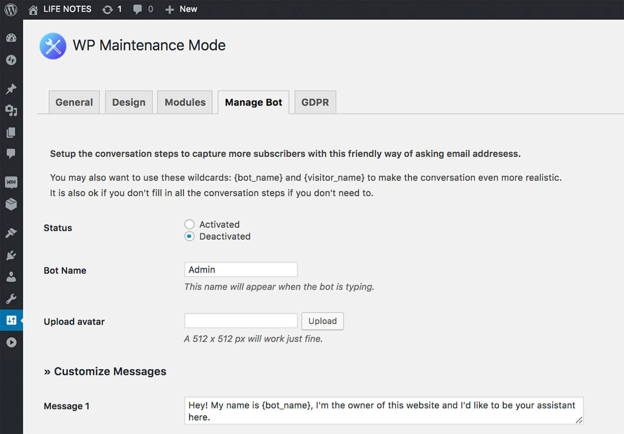
Task: Switch to the Design tab
Action: [x=129, y=102]
